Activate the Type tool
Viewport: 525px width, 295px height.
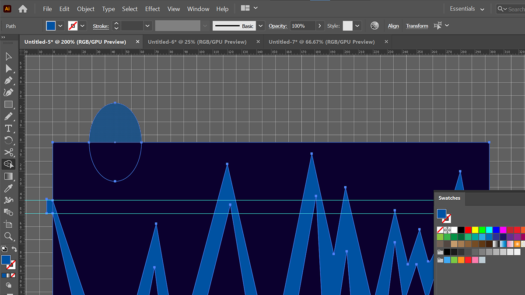[x=8, y=128]
